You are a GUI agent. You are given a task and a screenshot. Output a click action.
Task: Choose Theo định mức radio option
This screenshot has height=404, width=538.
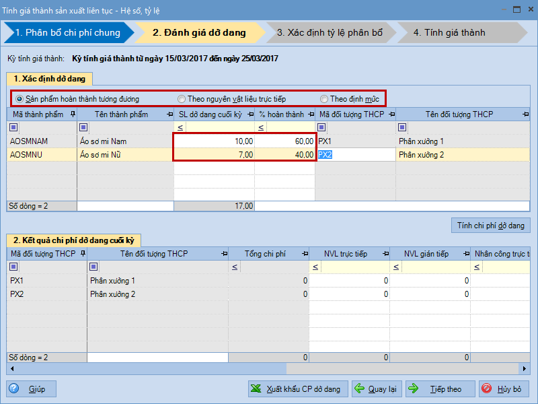click(325, 99)
